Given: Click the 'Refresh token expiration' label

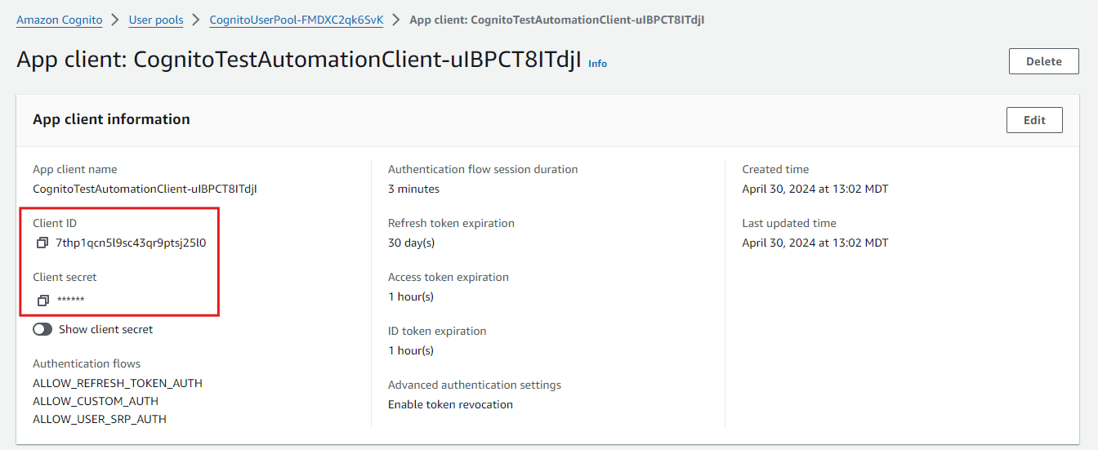Looking at the screenshot, I should [x=451, y=223].
